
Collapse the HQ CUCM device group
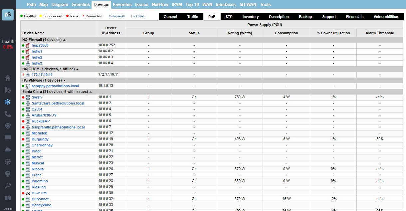[x=77, y=69]
